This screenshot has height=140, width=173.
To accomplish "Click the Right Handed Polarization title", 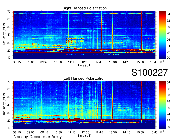I will (x=84, y=8).
